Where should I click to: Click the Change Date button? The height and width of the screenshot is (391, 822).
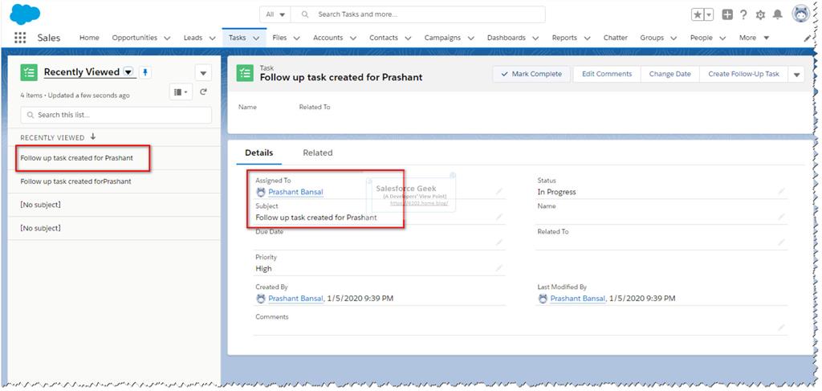tap(670, 75)
